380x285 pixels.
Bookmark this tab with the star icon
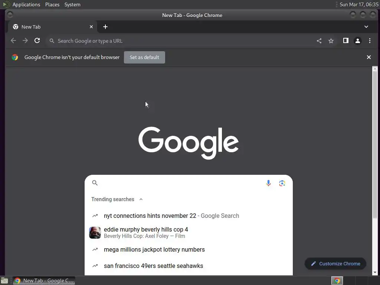[x=331, y=41]
